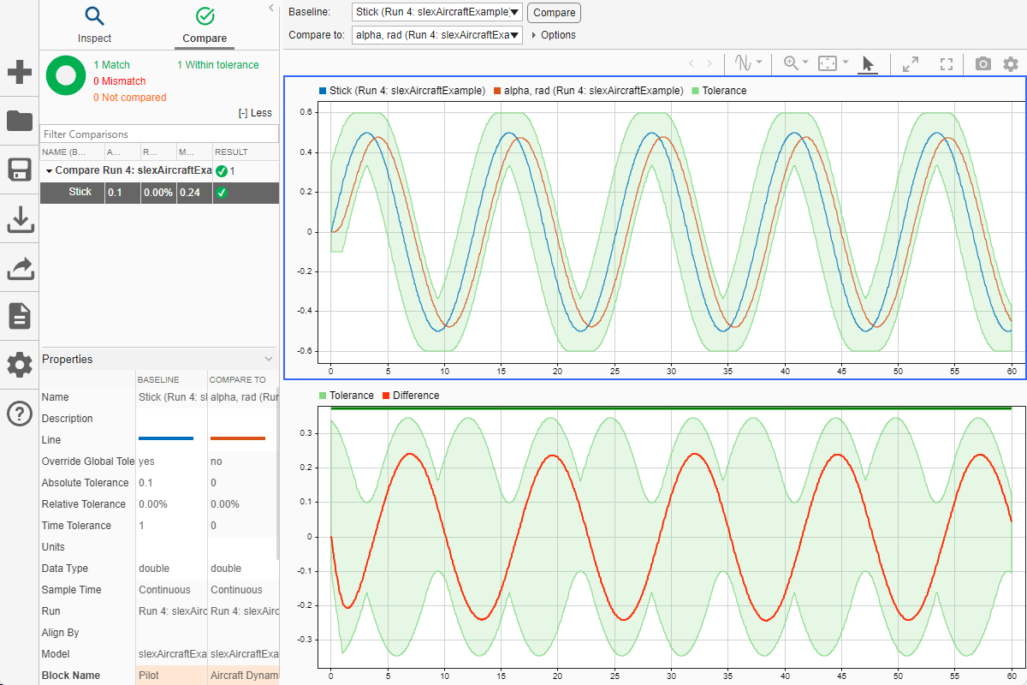Select the data cursors tool
The width and height of the screenshot is (1027, 685).
point(743,63)
